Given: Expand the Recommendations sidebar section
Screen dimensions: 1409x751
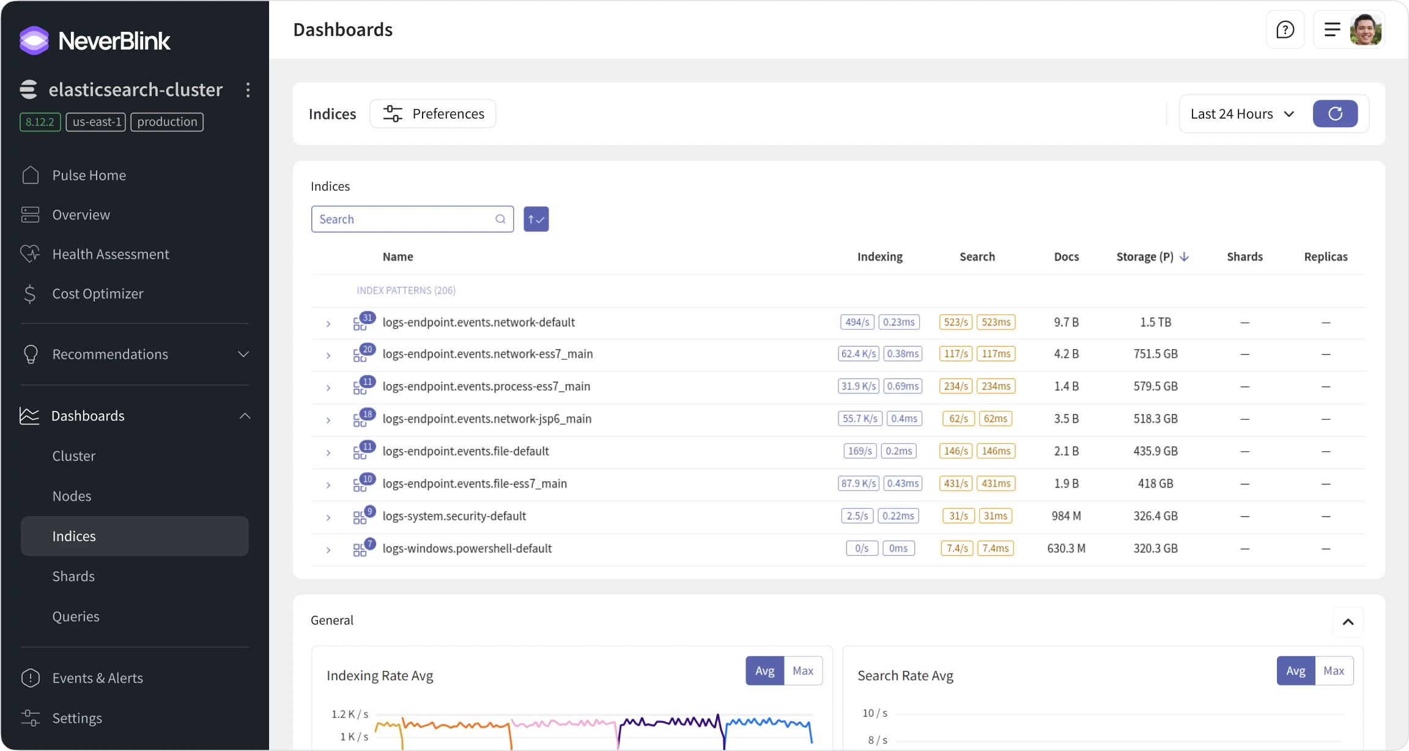Looking at the screenshot, I should (243, 354).
